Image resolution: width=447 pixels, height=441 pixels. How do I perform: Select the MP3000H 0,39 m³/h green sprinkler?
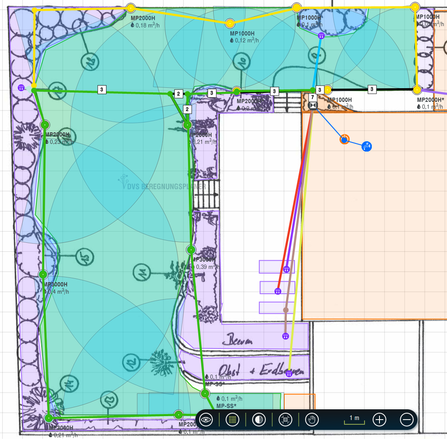pyautogui.click(x=191, y=250)
